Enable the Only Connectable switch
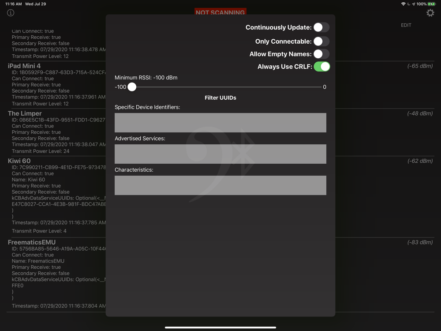 click(x=321, y=41)
